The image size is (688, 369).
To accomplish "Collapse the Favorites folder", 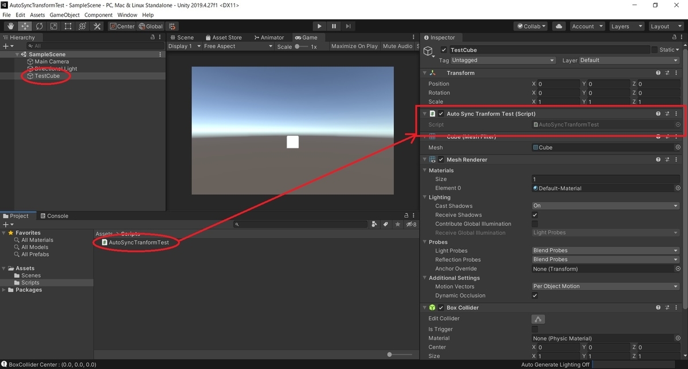I will (4, 233).
